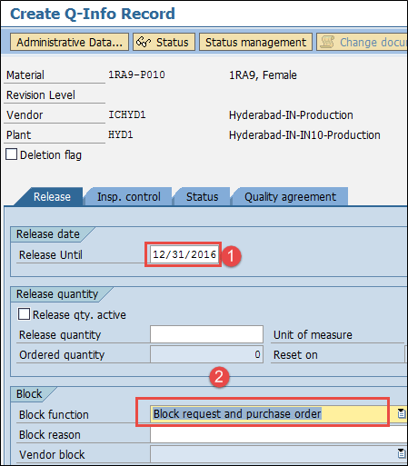The width and height of the screenshot is (408, 466).
Task: Click the glasses icon on Status button
Action: point(144,42)
